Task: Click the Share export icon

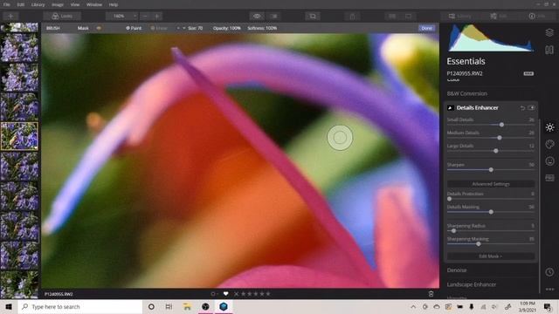Action: 352,16
